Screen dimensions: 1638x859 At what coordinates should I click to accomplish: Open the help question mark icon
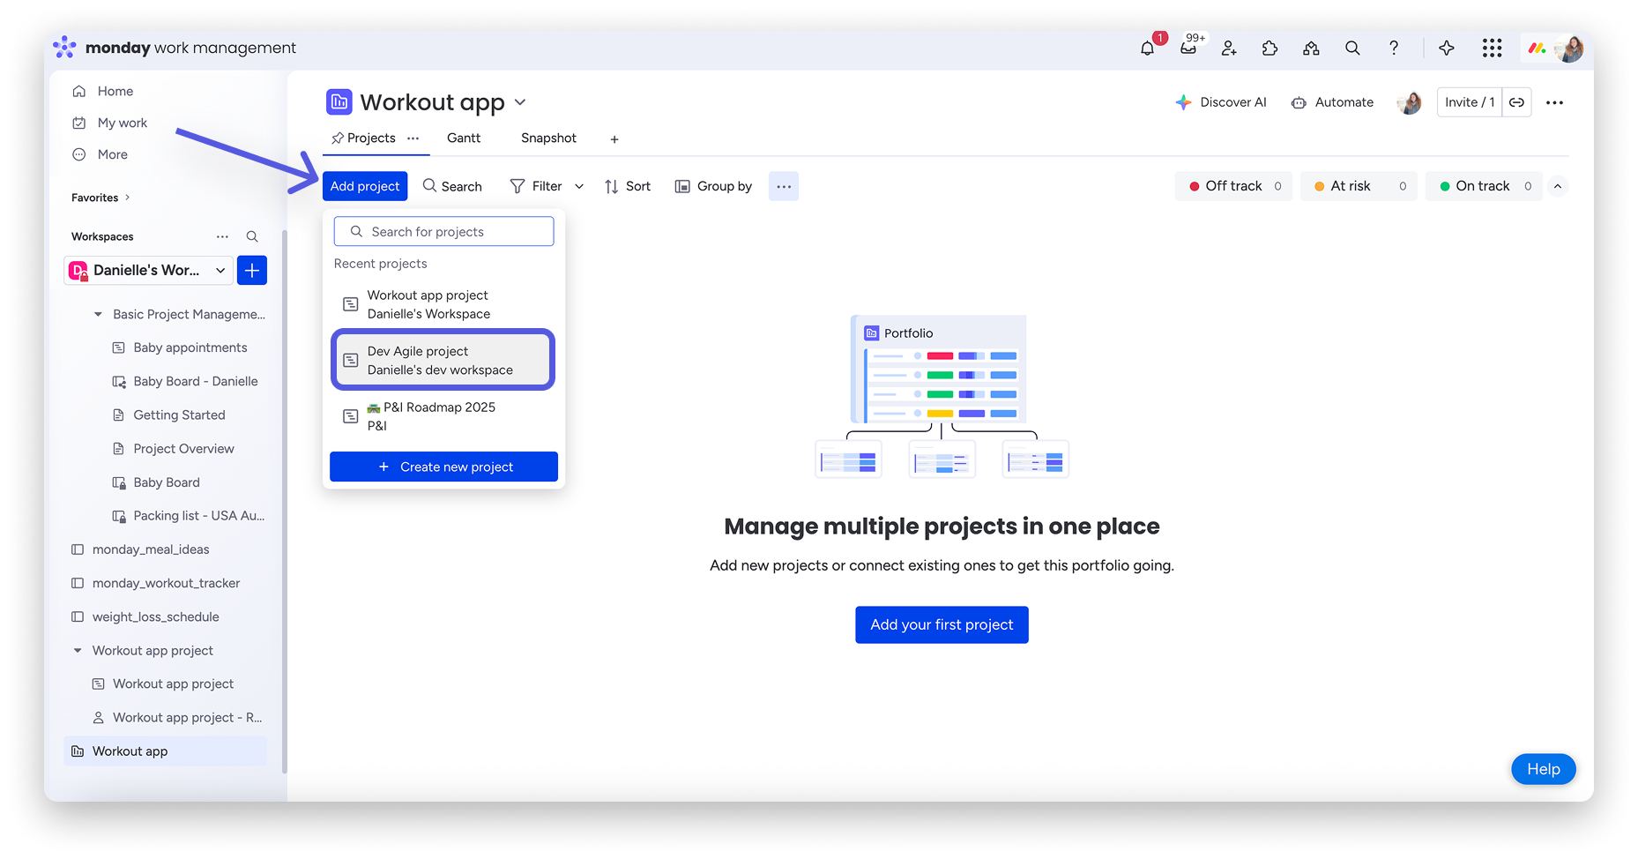coord(1394,49)
